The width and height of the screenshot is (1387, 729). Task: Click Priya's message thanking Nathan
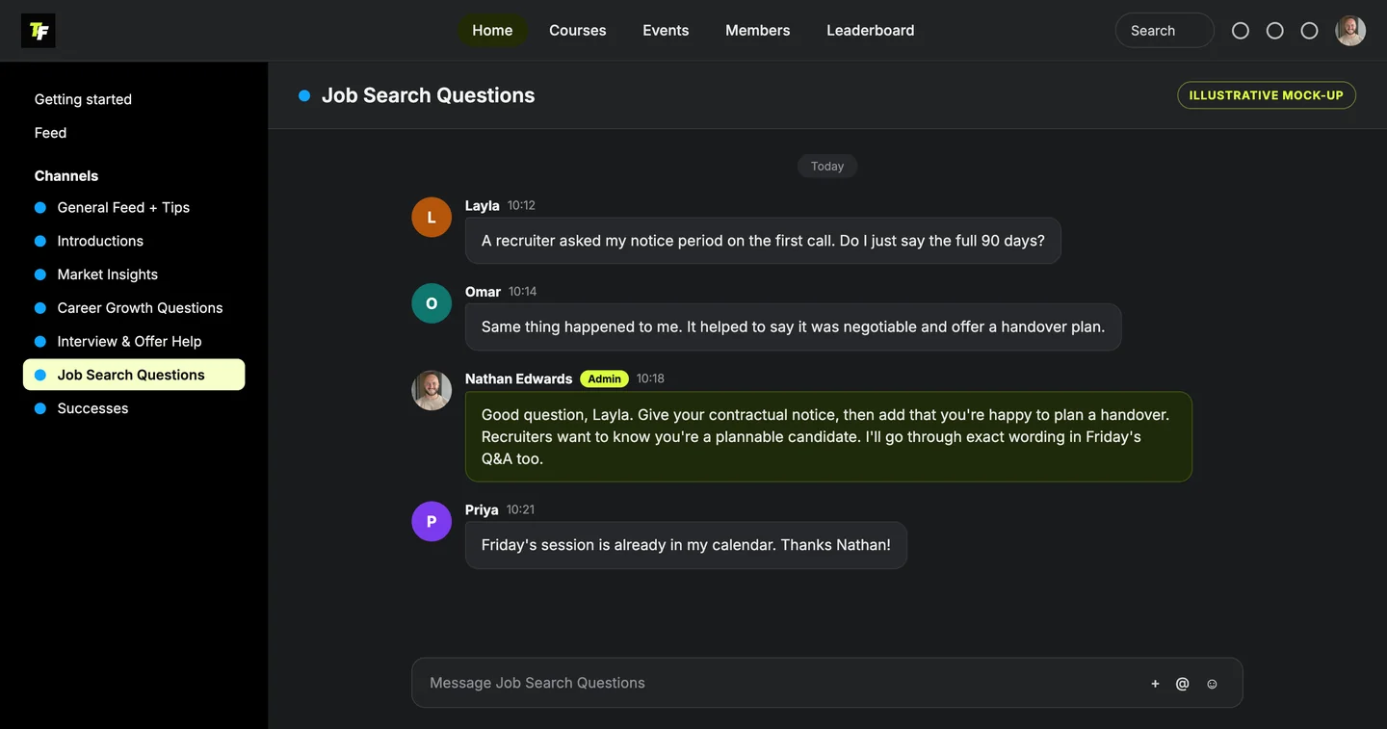coord(686,545)
